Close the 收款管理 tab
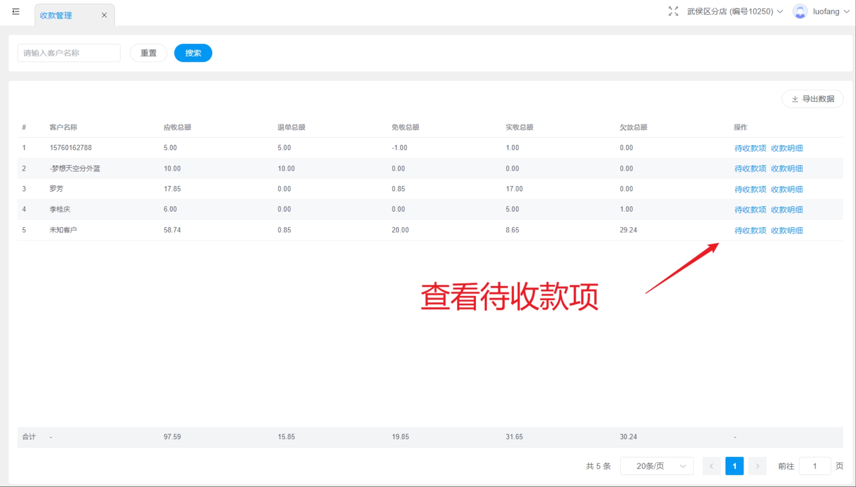This screenshot has width=856, height=487. click(104, 15)
